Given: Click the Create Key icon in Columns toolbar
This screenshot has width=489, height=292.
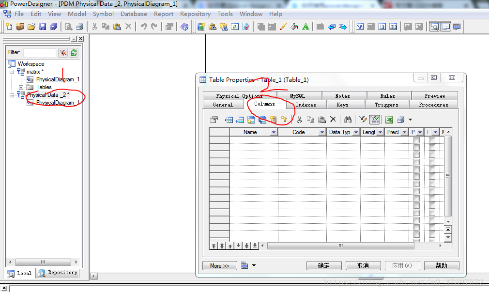Looking at the screenshot, I should pos(284,120).
